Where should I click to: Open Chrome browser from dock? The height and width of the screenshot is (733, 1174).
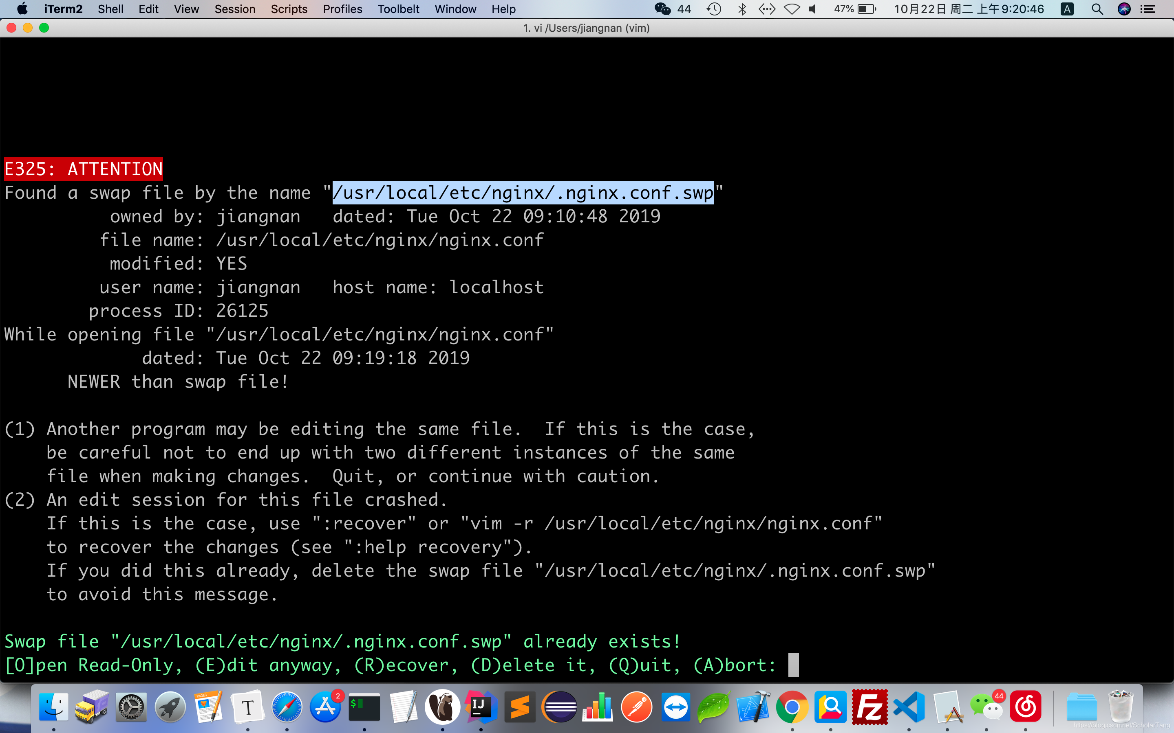click(x=790, y=708)
